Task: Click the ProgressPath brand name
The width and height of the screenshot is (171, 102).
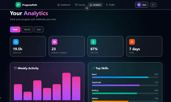Action: (x=30, y=5)
